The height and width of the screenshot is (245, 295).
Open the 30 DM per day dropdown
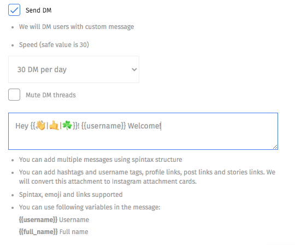pyautogui.click(x=74, y=69)
